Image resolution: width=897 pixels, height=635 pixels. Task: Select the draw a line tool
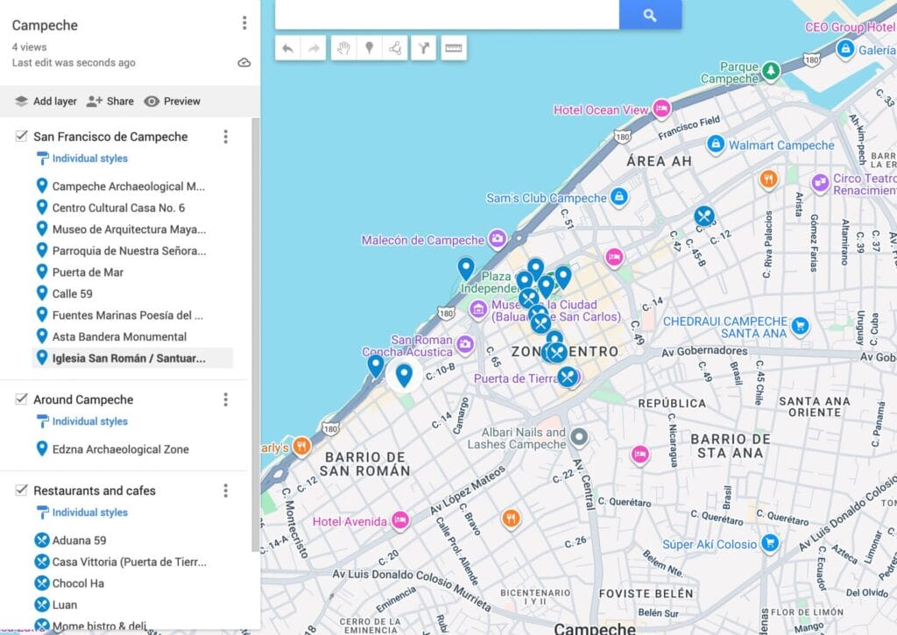point(395,48)
